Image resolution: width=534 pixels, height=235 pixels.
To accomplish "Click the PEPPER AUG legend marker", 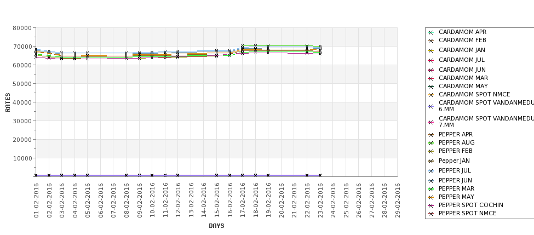I will coord(431,143).
